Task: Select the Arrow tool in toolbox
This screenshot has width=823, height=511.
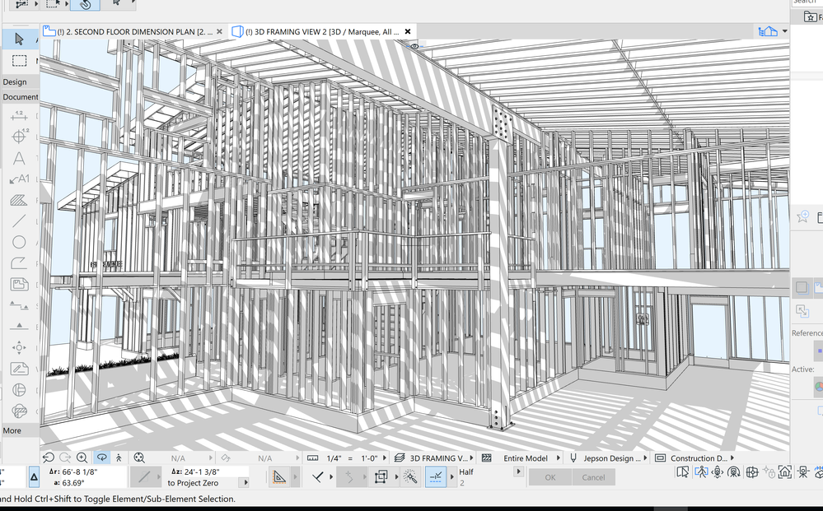Action: [x=19, y=39]
